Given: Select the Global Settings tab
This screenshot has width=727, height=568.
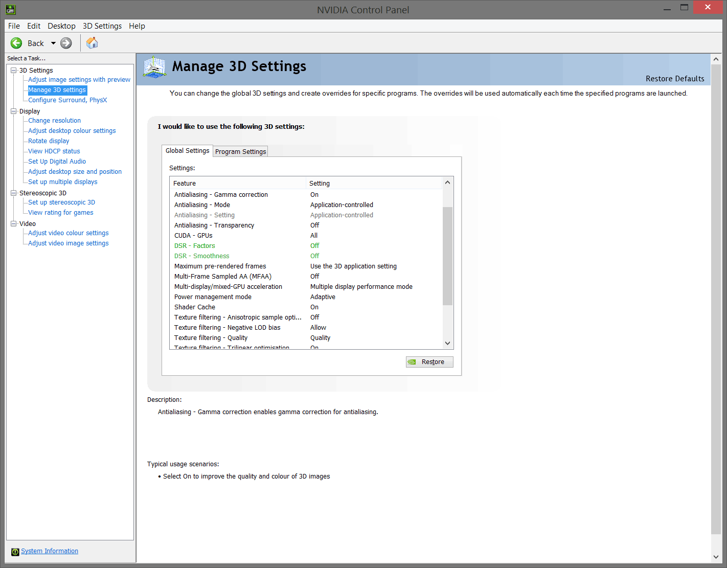Looking at the screenshot, I should [187, 151].
